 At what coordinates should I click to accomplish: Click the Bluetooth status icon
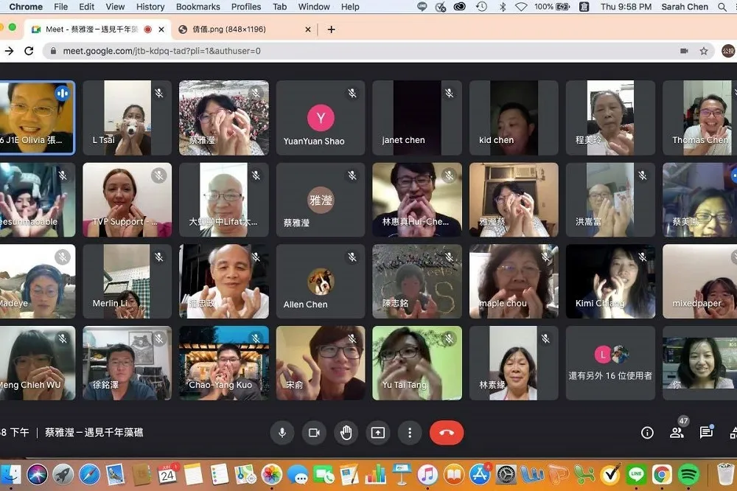click(x=503, y=7)
